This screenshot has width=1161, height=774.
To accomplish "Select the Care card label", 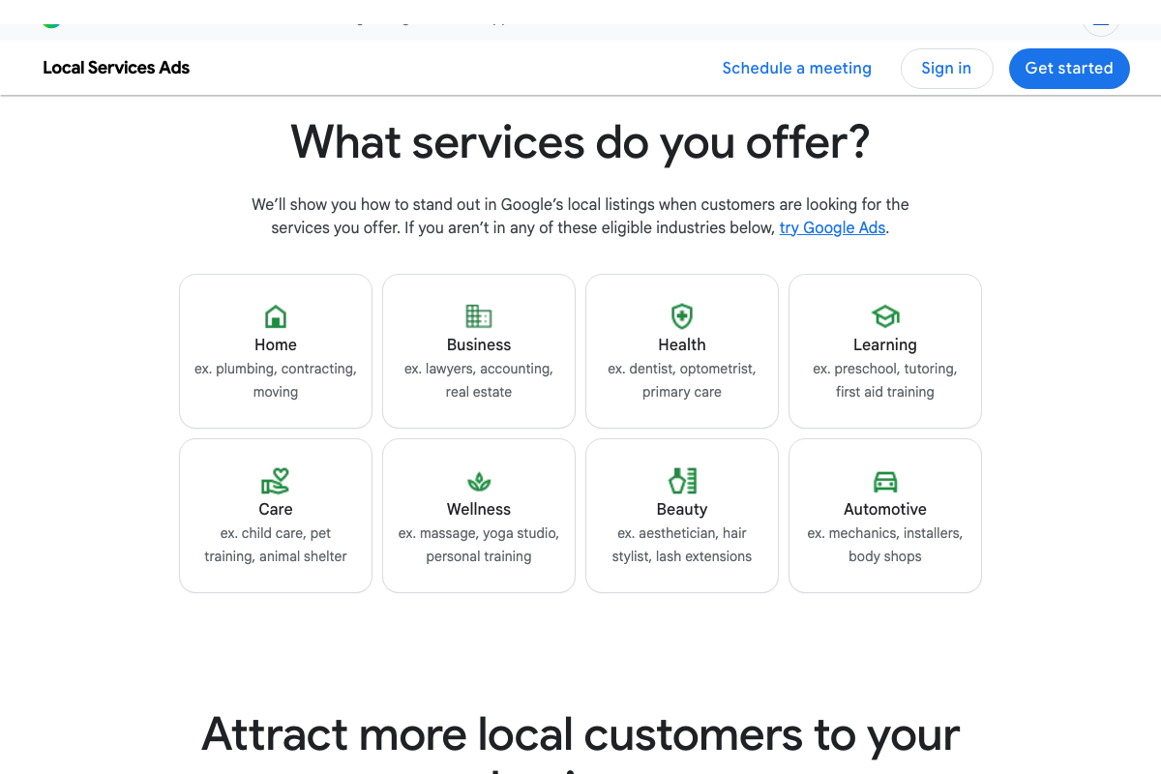I will click(276, 510).
